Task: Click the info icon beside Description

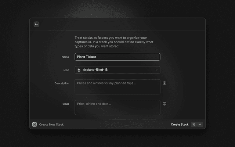Action: 164,83
